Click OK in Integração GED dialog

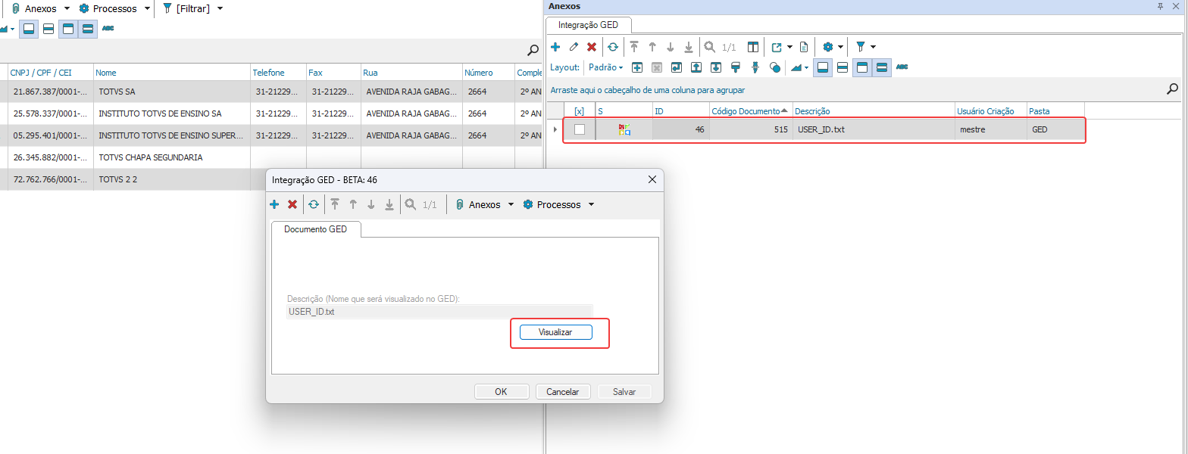pyautogui.click(x=501, y=392)
